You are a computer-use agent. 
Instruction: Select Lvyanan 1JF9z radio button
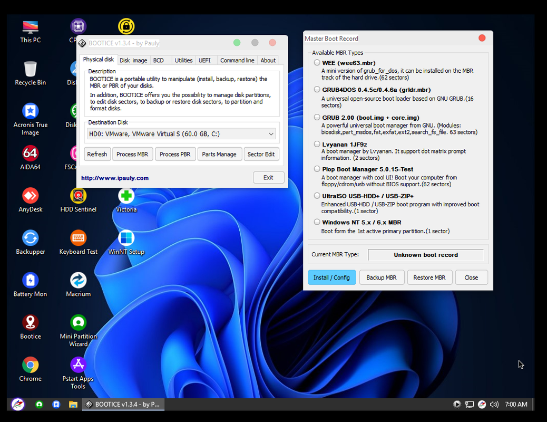[317, 144]
